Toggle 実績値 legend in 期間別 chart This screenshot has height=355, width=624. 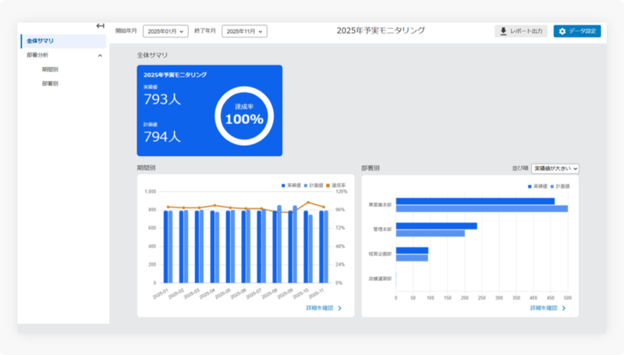pyautogui.click(x=291, y=186)
